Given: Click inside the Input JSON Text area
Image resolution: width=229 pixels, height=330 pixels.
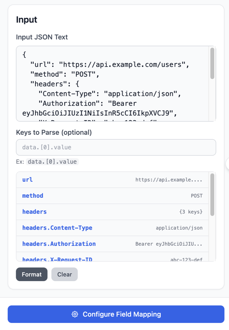Looking at the screenshot, I should (x=110, y=82).
